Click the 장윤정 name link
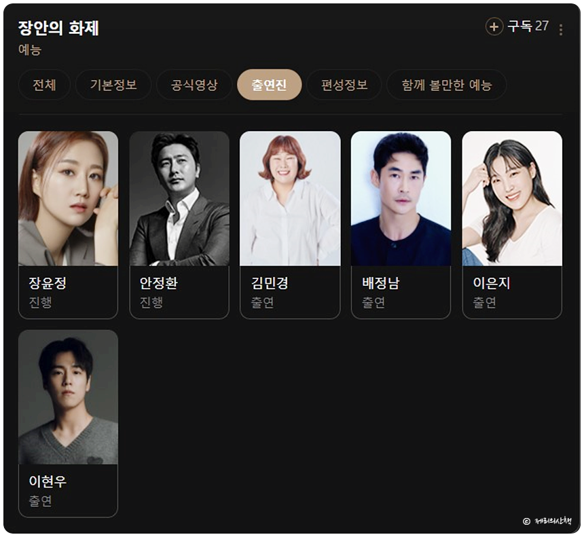Screen dimensions: 584x537 tap(48, 283)
